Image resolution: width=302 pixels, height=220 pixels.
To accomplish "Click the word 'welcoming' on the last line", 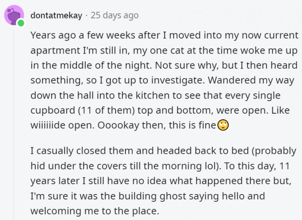I will [x=56, y=211].
